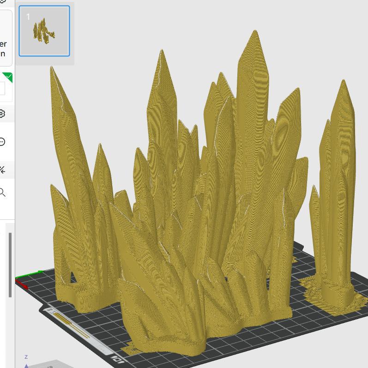The width and height of the screenshot is (368, 368).
Task: Click the compare presets arrow icon
Action: click(2, 170)
